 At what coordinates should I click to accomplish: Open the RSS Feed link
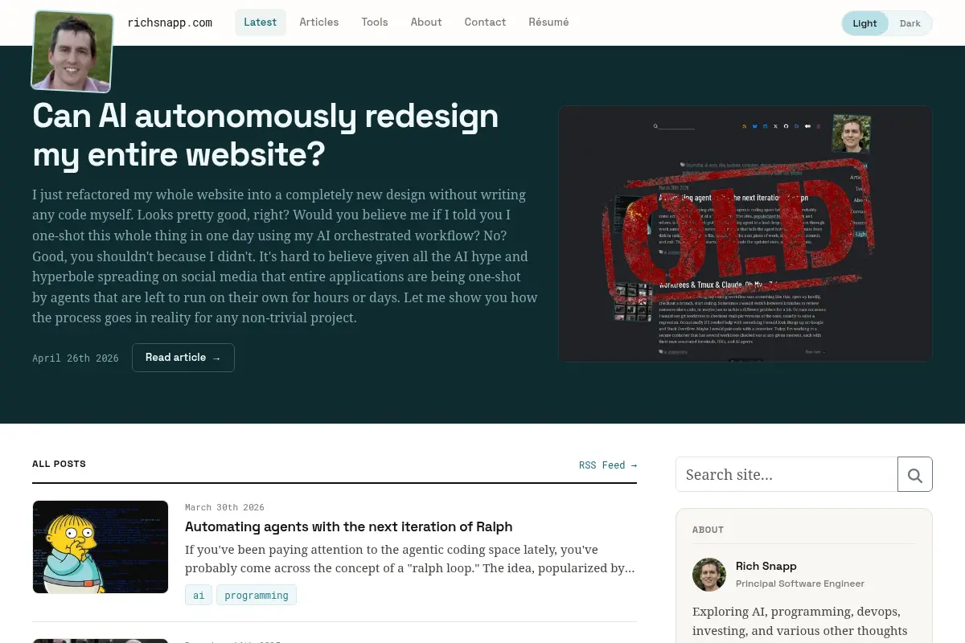click(x=608, y=465)
